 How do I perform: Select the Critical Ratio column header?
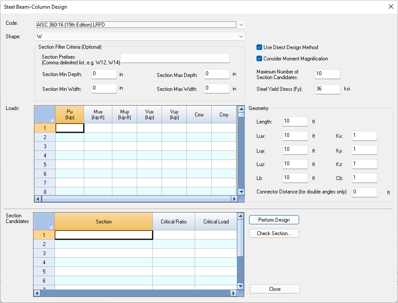[x=174, y=221]
